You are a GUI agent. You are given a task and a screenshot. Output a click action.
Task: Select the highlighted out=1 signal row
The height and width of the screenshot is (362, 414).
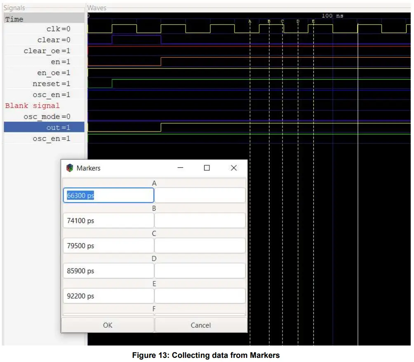coord(44,127)
